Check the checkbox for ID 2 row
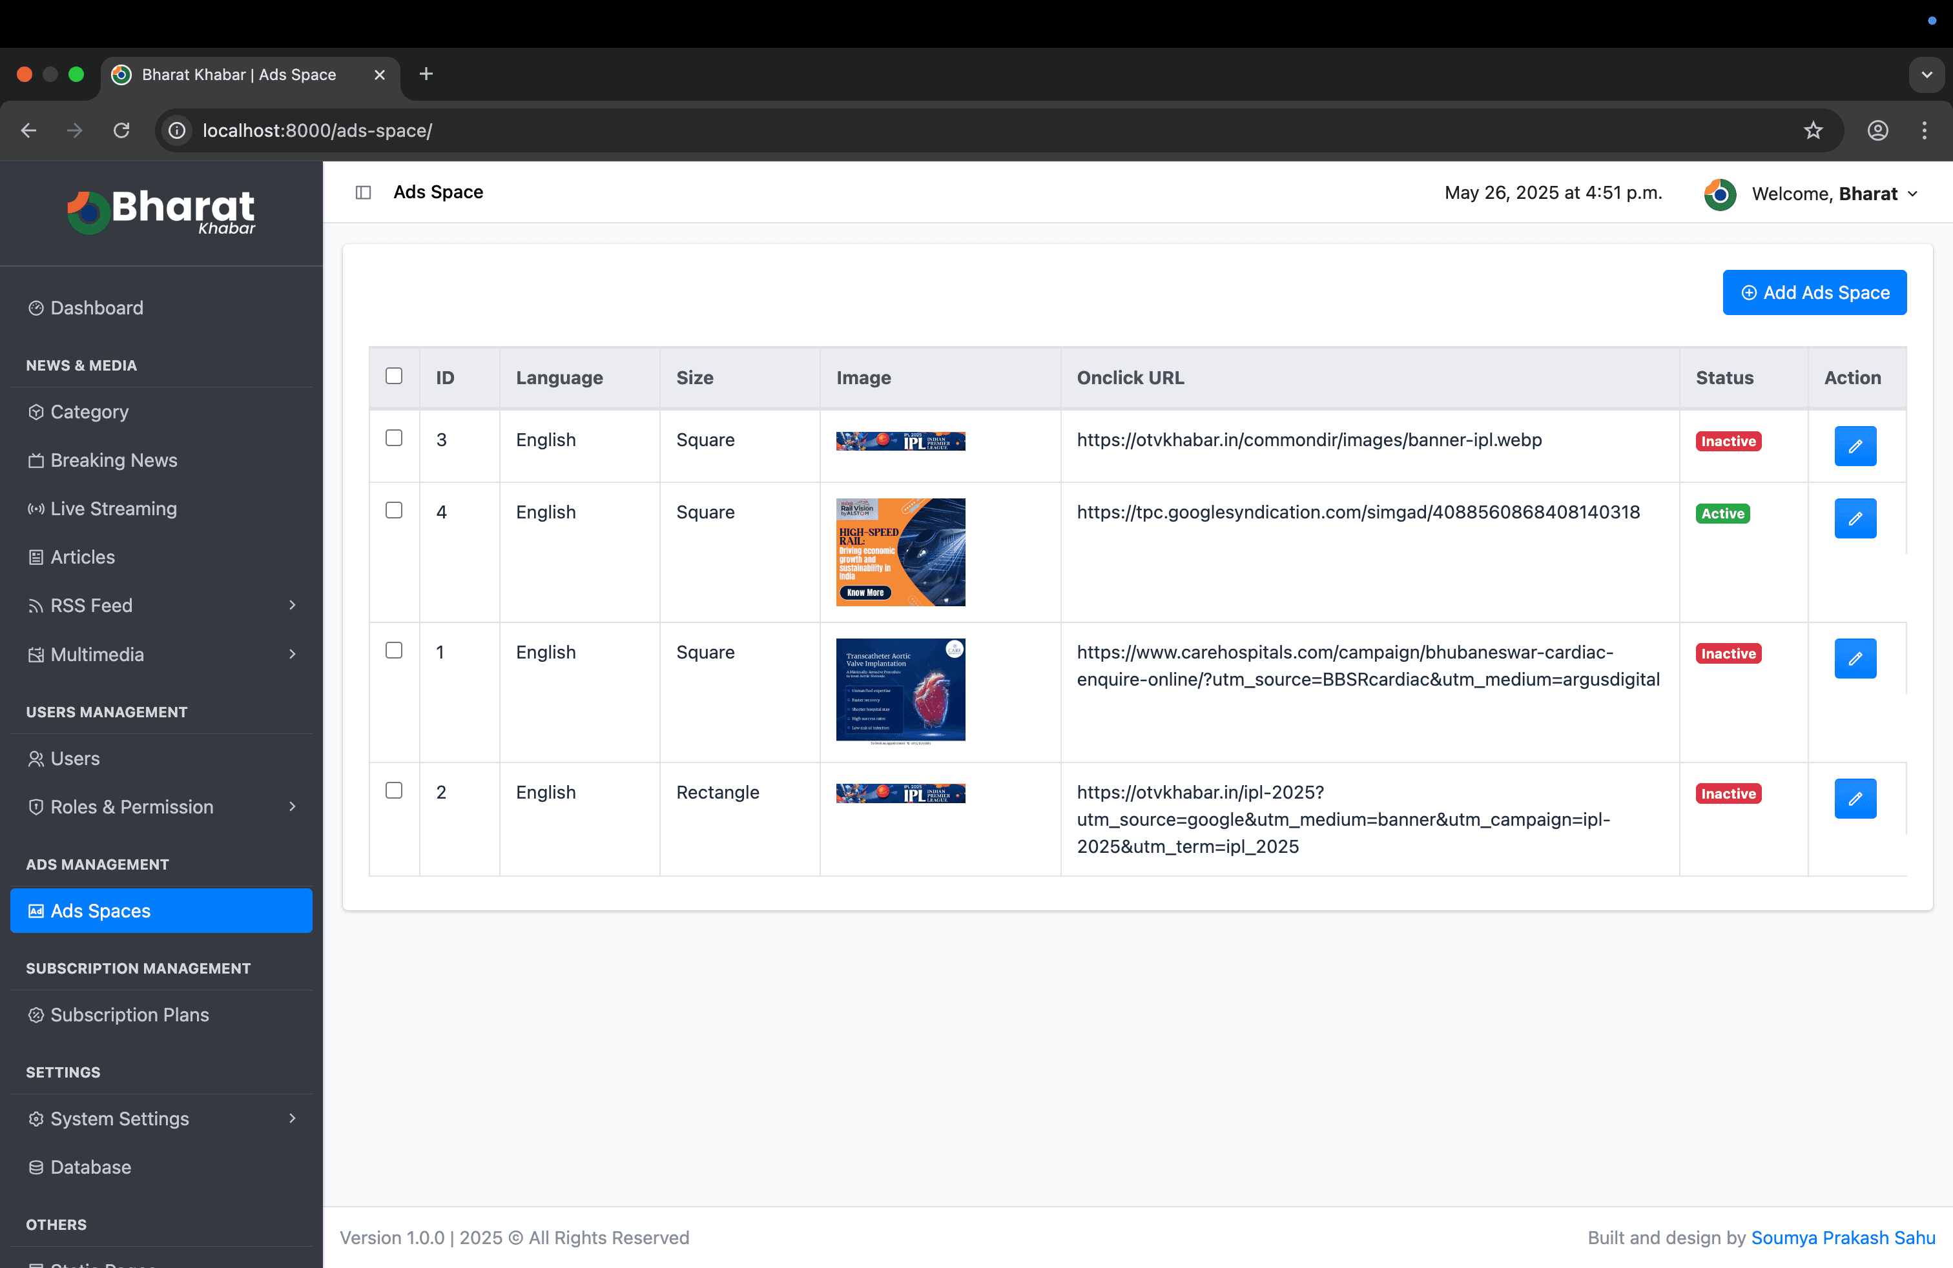Image resolution: width=1953 pixels, height=1268 pixels. pos(394,792)
